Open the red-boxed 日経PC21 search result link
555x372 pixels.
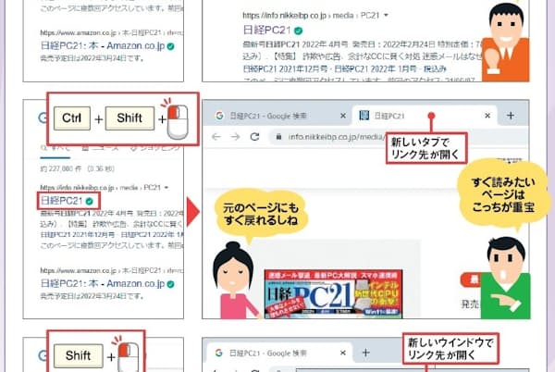coord(62,201)
